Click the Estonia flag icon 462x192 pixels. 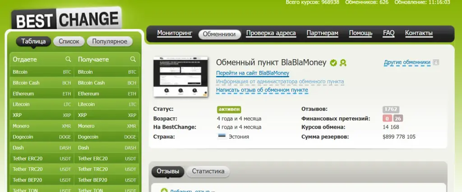point(222,136)
